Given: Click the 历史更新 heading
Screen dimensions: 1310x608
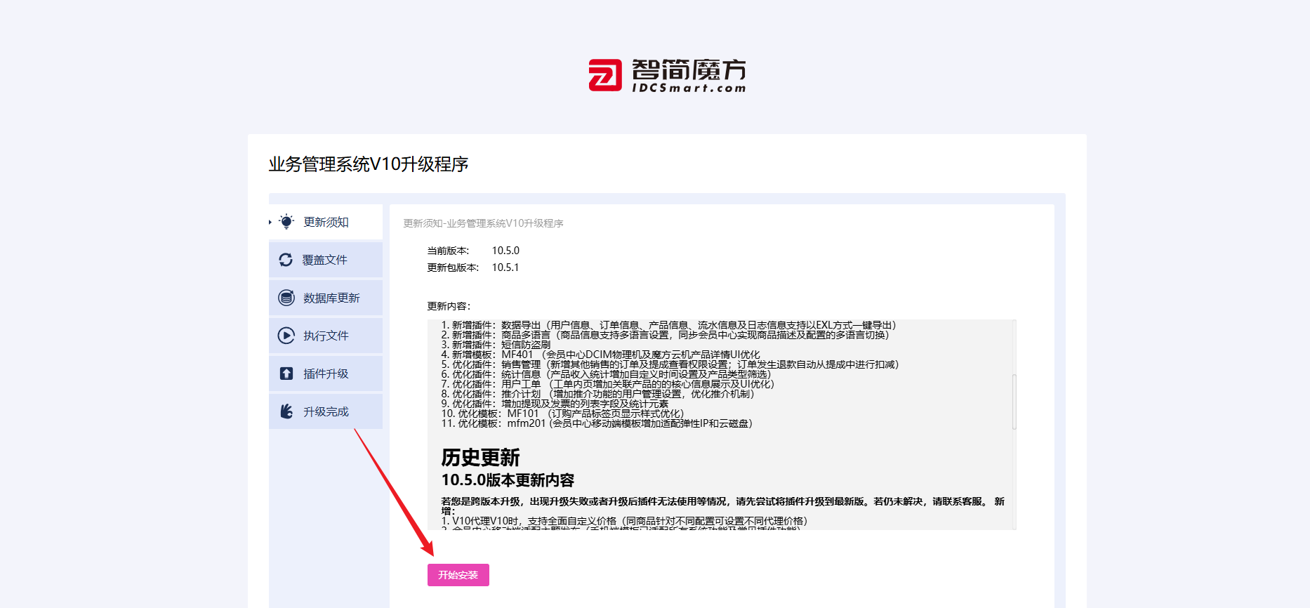Looking at the screenshot, I should click(x=481, y=458).
